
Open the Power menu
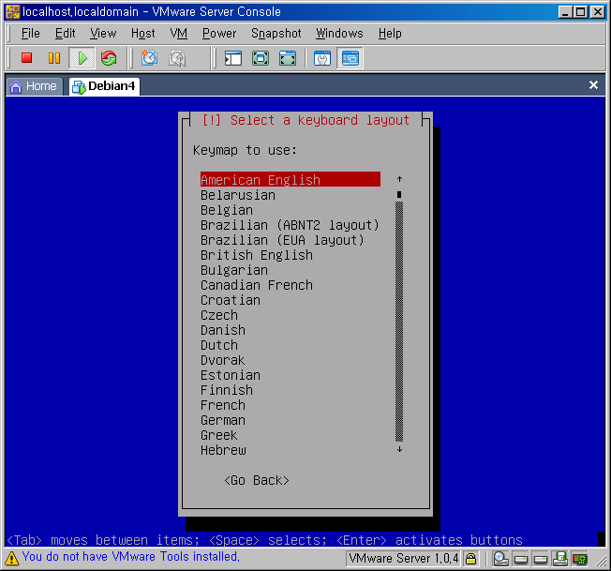pos(219,33)
